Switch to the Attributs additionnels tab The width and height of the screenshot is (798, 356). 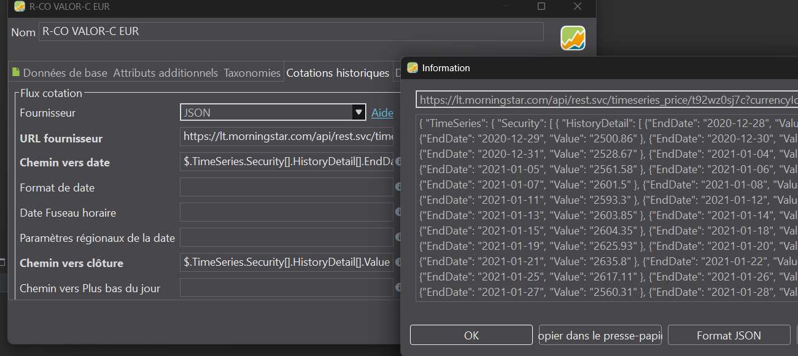(165, 73)
